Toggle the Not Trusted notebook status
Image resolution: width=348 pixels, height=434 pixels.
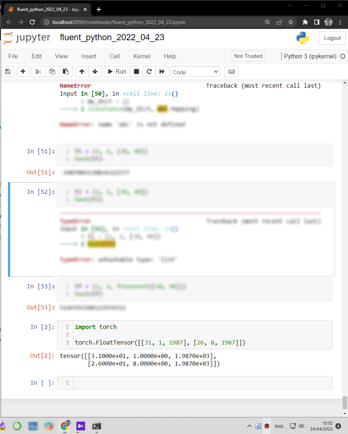(248, 56)
